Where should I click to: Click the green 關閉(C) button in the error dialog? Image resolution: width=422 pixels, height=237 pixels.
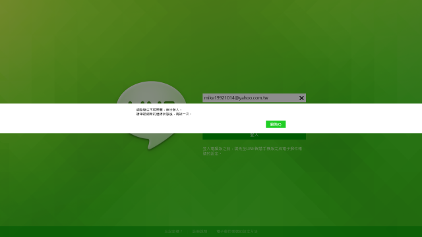tap(276, 124)
